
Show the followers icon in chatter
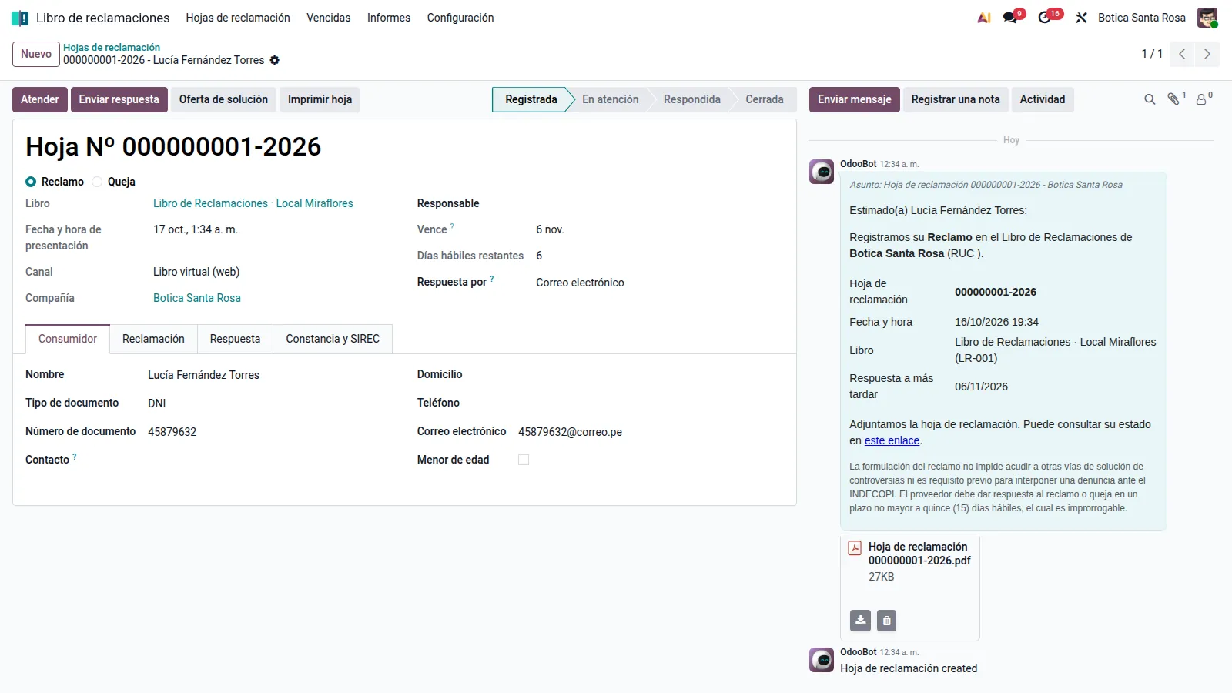point(1203,99)
